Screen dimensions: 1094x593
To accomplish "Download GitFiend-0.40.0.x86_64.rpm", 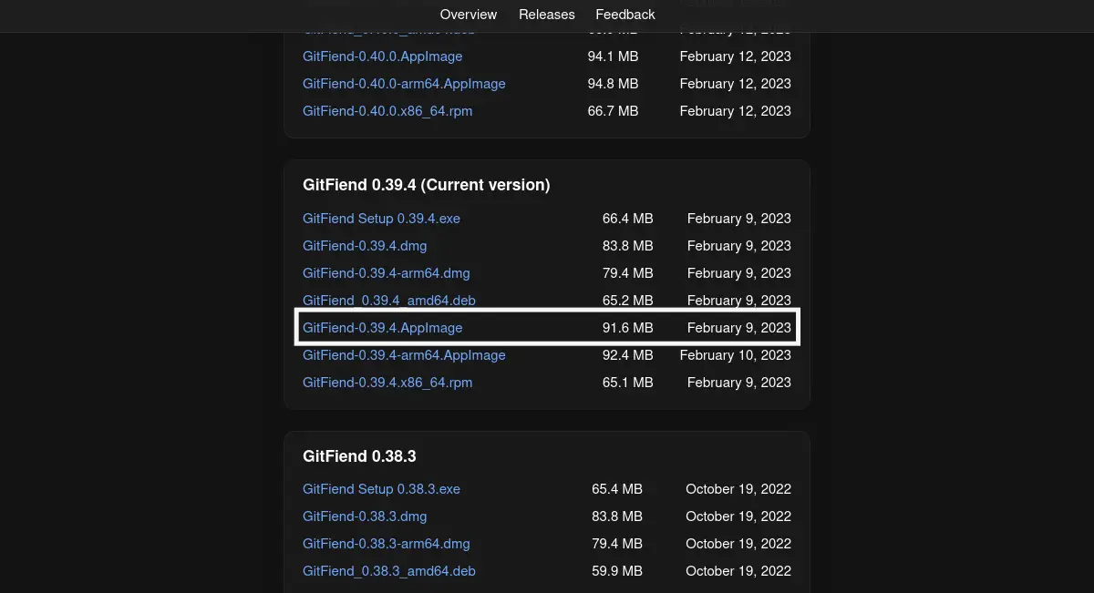I will [x=387, y=111].
